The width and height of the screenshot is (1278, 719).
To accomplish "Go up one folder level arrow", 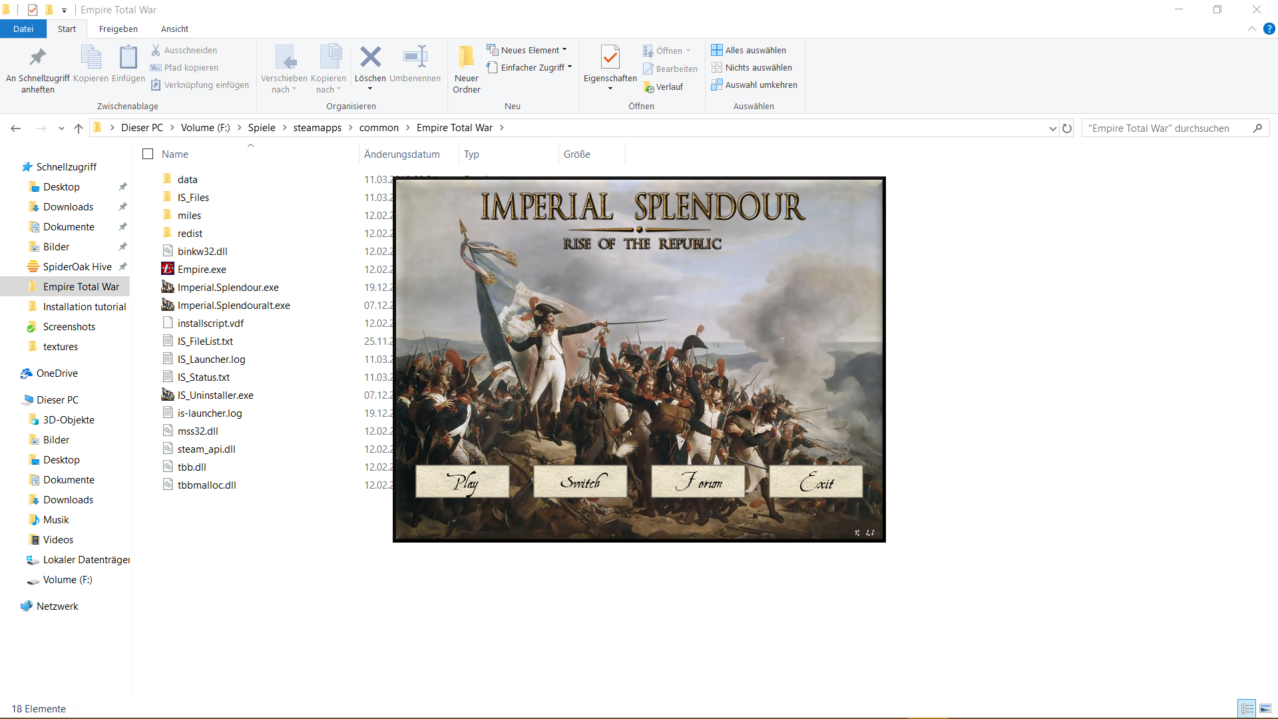I will point(79,128).
